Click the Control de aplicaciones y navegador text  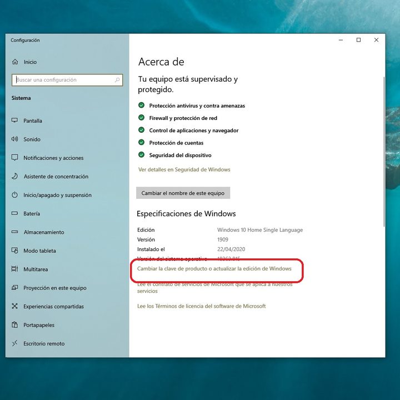point(194,131)
